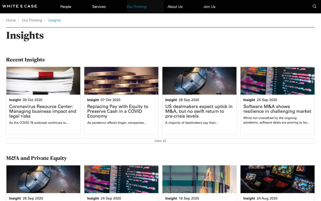View all recent insights
The height and width of the screenshot is (201, 321).
point(160,141)
